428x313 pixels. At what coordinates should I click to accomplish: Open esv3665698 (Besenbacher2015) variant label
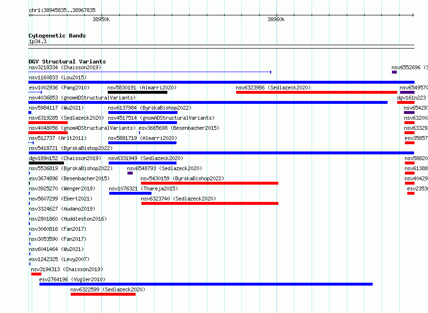(179, 128)
